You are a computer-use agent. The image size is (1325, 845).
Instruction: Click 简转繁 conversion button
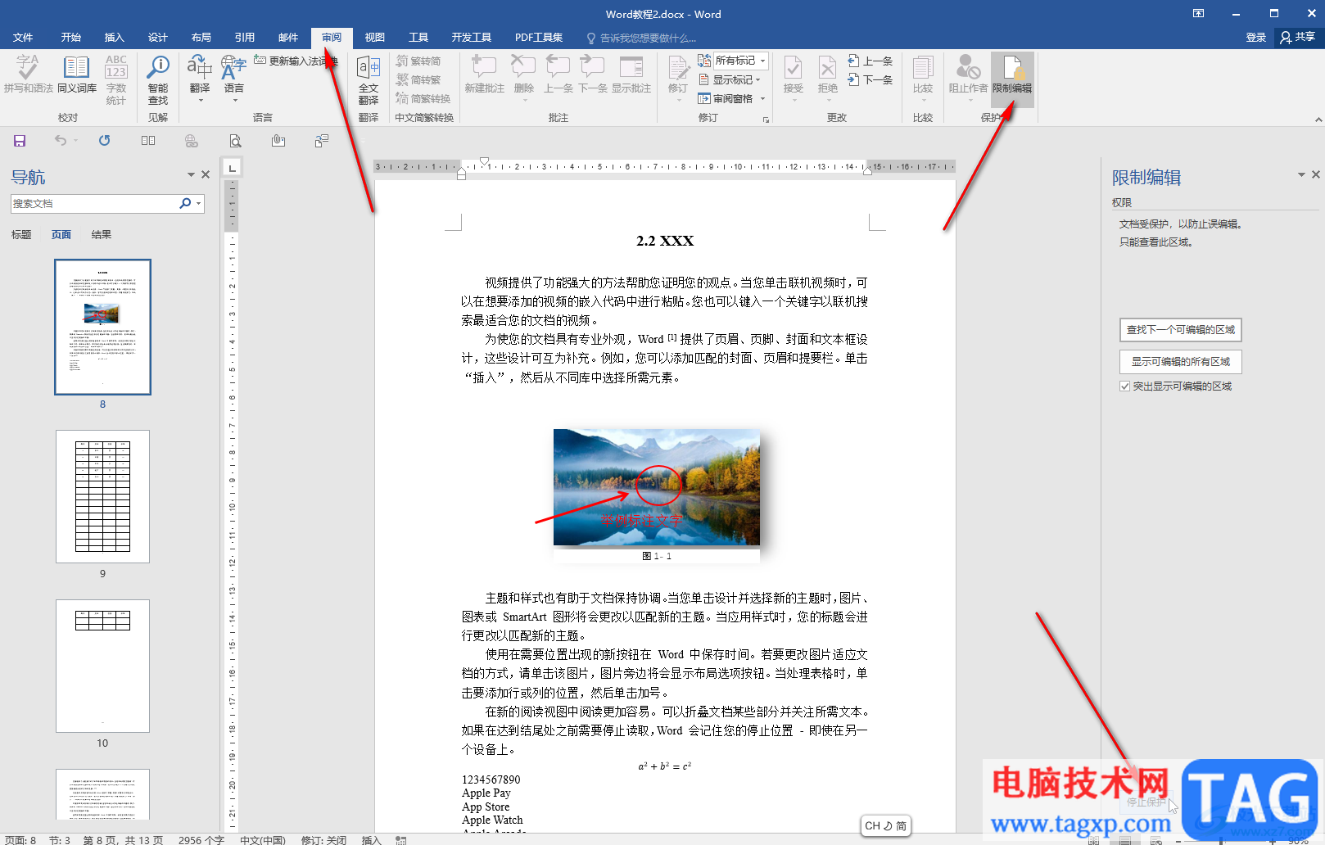click(x=418, y=79)
